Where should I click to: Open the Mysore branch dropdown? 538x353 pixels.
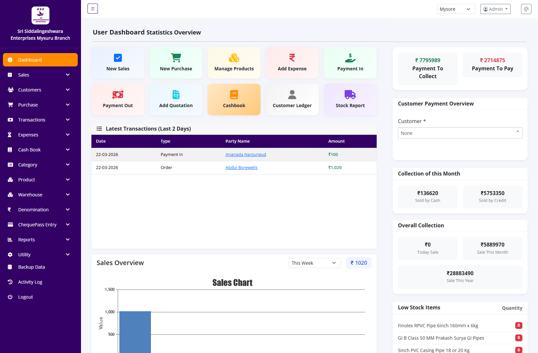coord(456,9)
